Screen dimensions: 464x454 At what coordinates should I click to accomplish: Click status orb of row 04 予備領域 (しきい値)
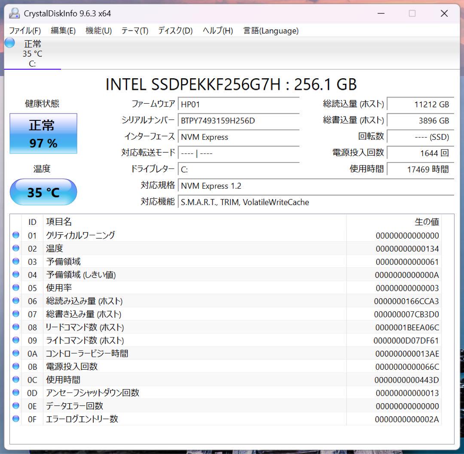(x=16, y=275)
